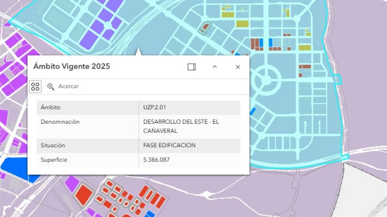Close the Ámbito Vigente 2025 popup
387x217 pixels.
(238, 67)
